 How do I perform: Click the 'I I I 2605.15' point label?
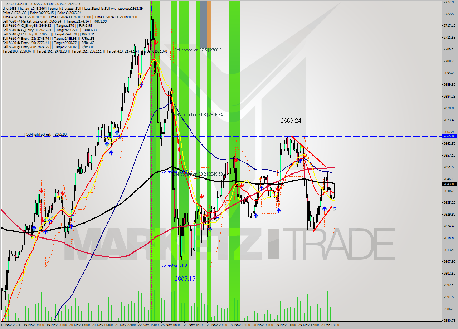click(180, 279)
